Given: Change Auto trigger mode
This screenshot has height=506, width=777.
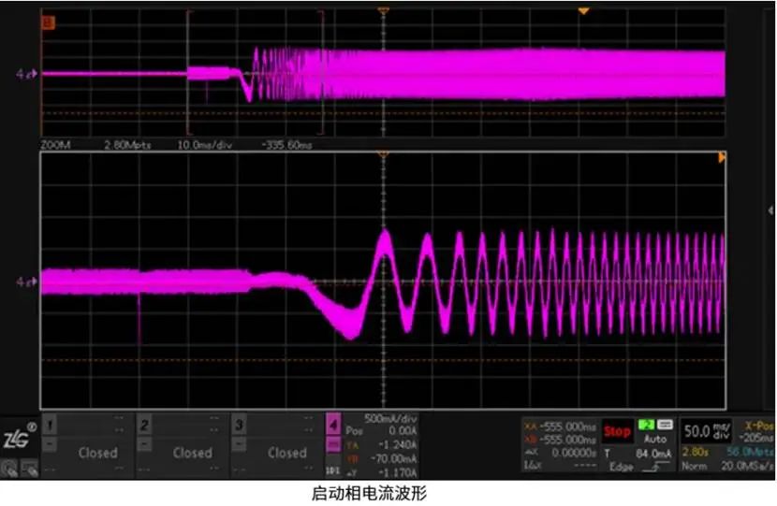Looking at the screenshot, I should [x=654, y=439].
